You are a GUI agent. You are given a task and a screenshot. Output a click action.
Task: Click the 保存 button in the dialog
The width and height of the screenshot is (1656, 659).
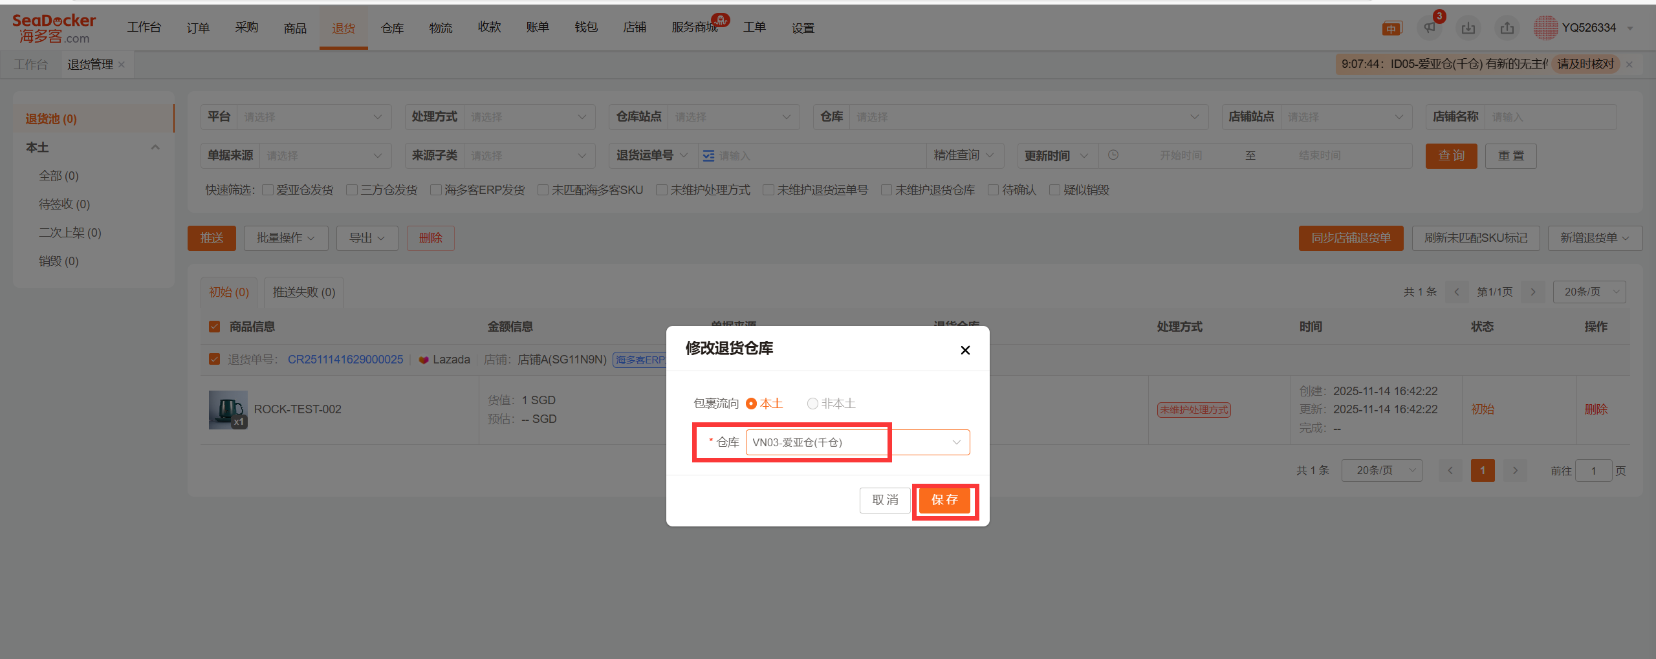click(944, 500)
